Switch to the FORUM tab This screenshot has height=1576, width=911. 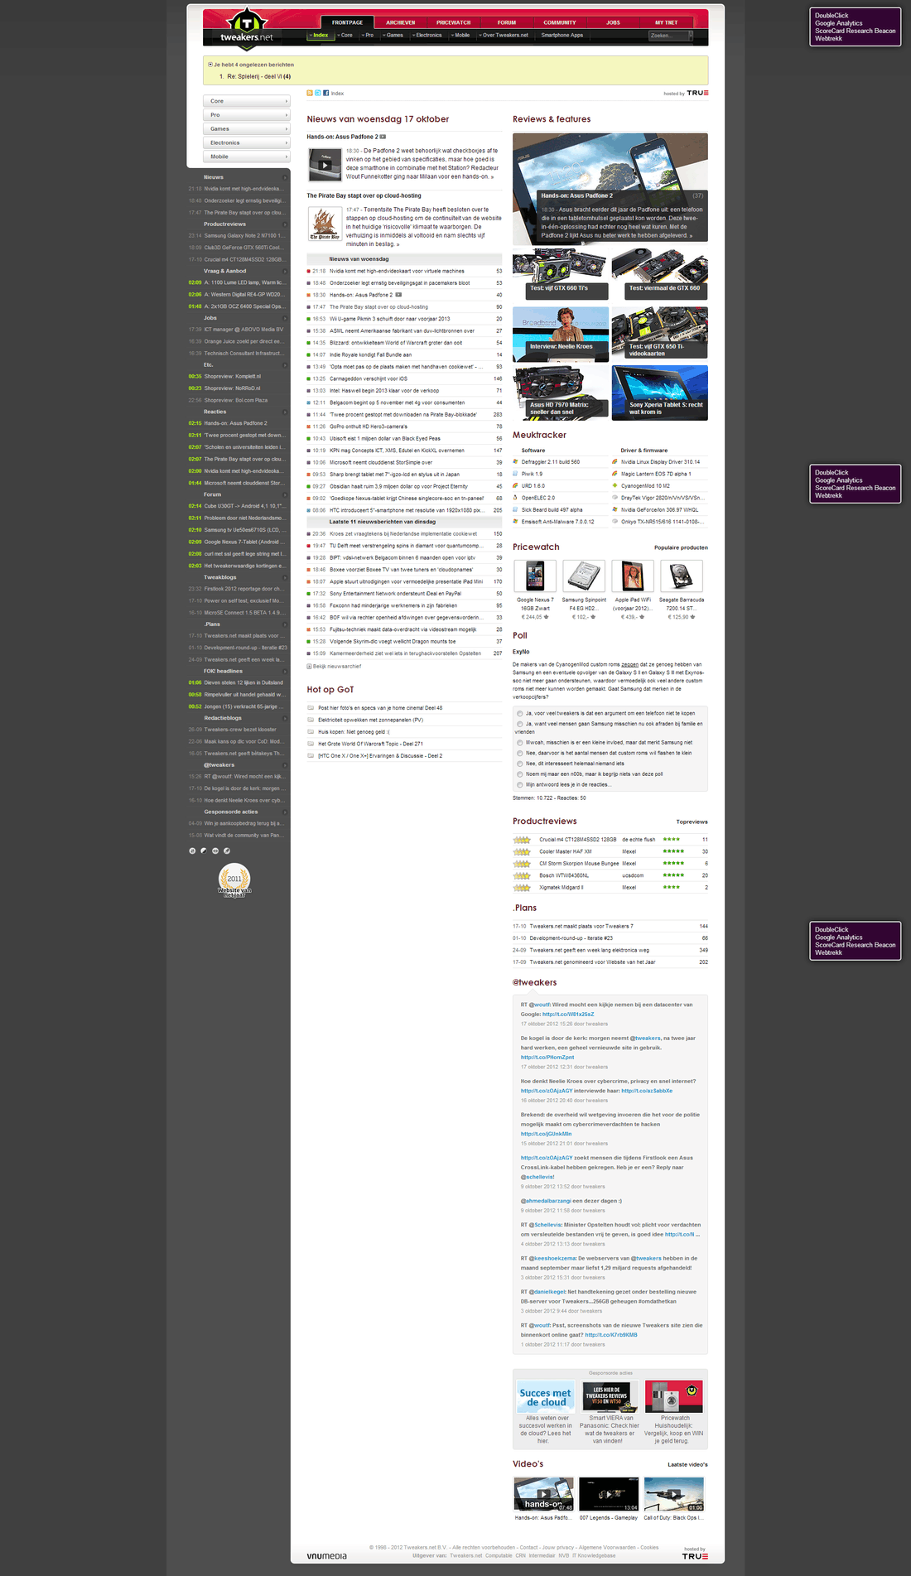(507, 22)
